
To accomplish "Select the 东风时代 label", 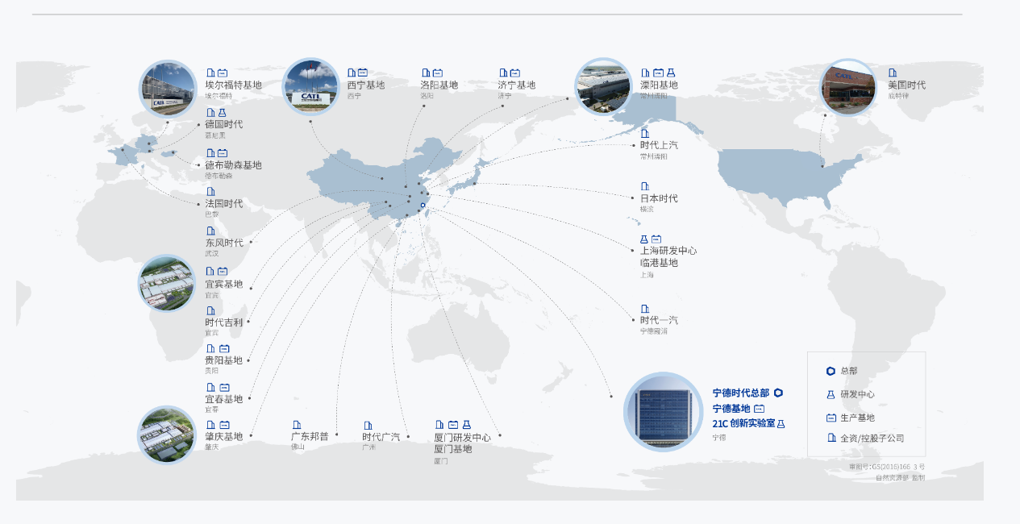I will 223,243.
